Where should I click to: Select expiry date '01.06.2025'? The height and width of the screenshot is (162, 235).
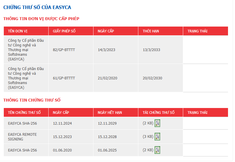107,150
